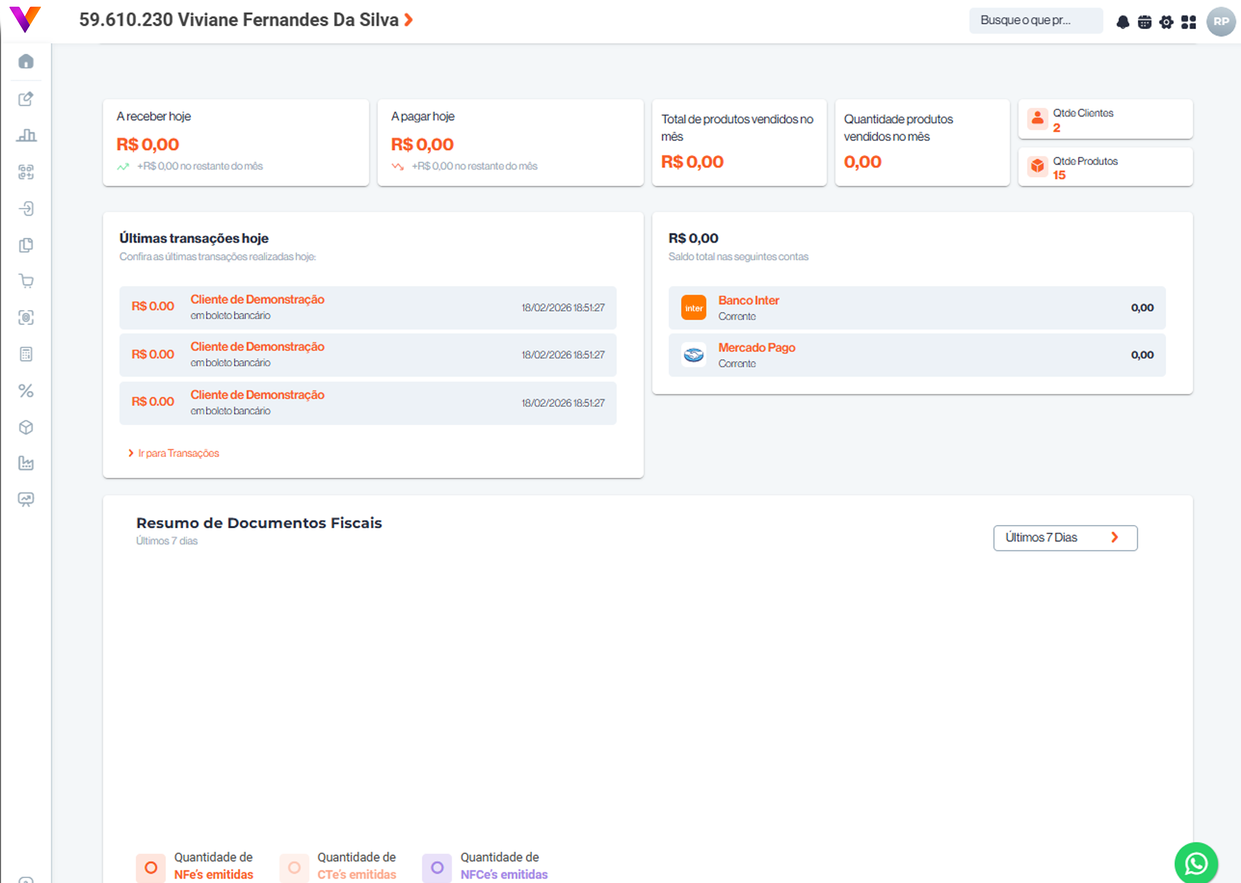Open WhatsApp chat floating button
Image resolution: width=1241 pixels, height=883 pixels.
pos(1196,863)
